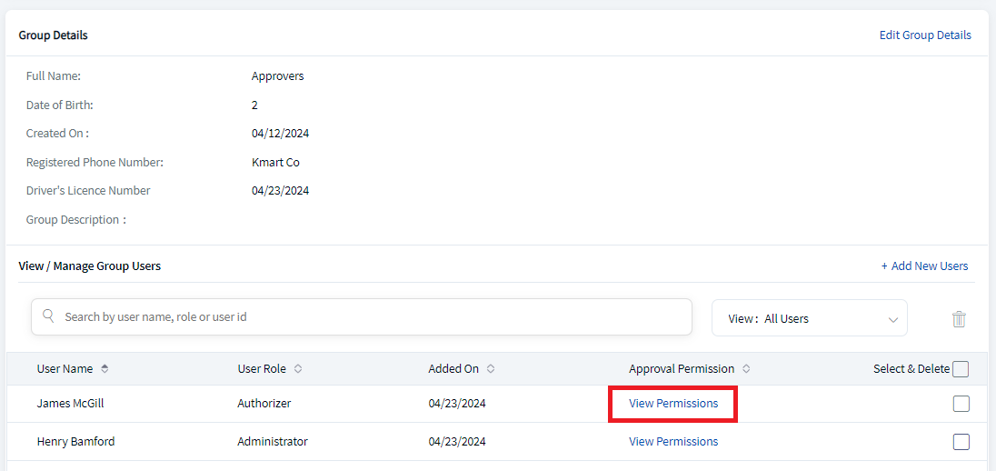Viewport: 996px width, 471px height.
Task: Tick the Select & Delete all checkbox
Action: pyautogui.click(x=961, y=368)
